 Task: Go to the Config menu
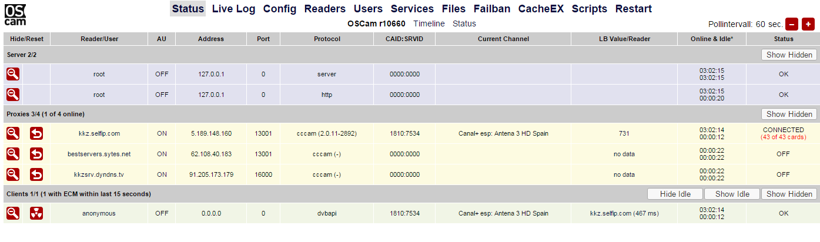coord(279,9)
